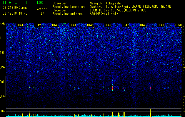The height and width of the screenshot is (117, 185).
Task: Click the 1046 time axis marker
Action: pos(108,25)
